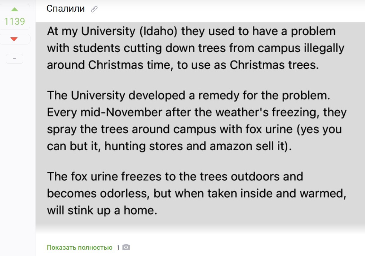Expand post via "Показать полностью"
The image size is (365, 256).
coord(79,248)
